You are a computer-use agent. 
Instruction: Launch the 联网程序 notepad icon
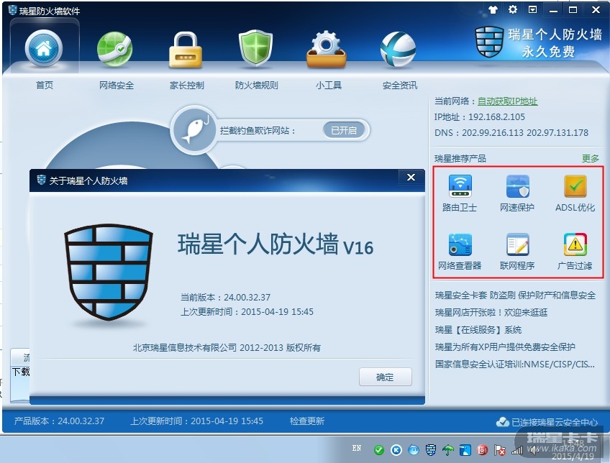click(x=517, y=245)
